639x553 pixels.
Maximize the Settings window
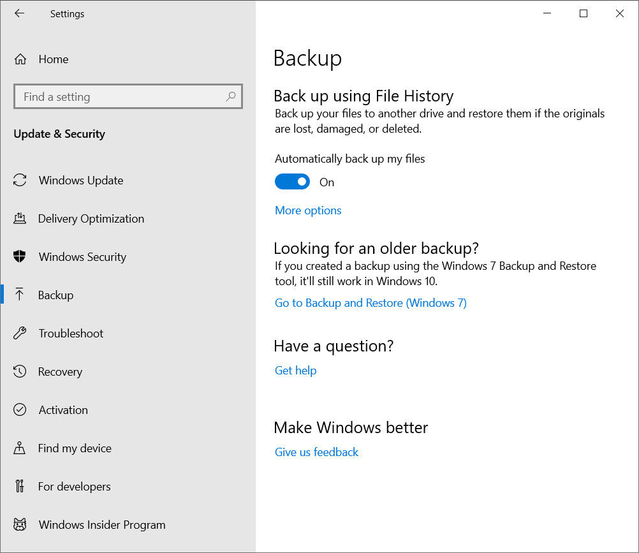(x=584, y=13)
